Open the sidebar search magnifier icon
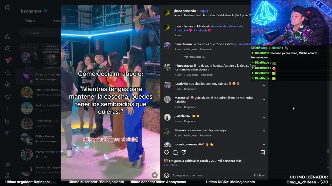 (8, 73)
